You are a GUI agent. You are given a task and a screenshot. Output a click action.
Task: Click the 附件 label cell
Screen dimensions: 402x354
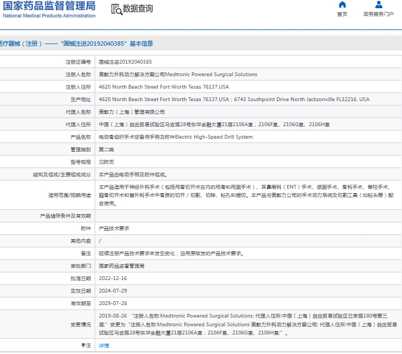tap(86, 228)
